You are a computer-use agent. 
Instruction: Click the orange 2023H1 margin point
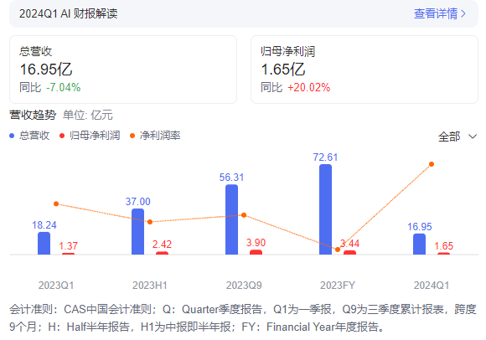pyautogui.click(x=150, y=222)
